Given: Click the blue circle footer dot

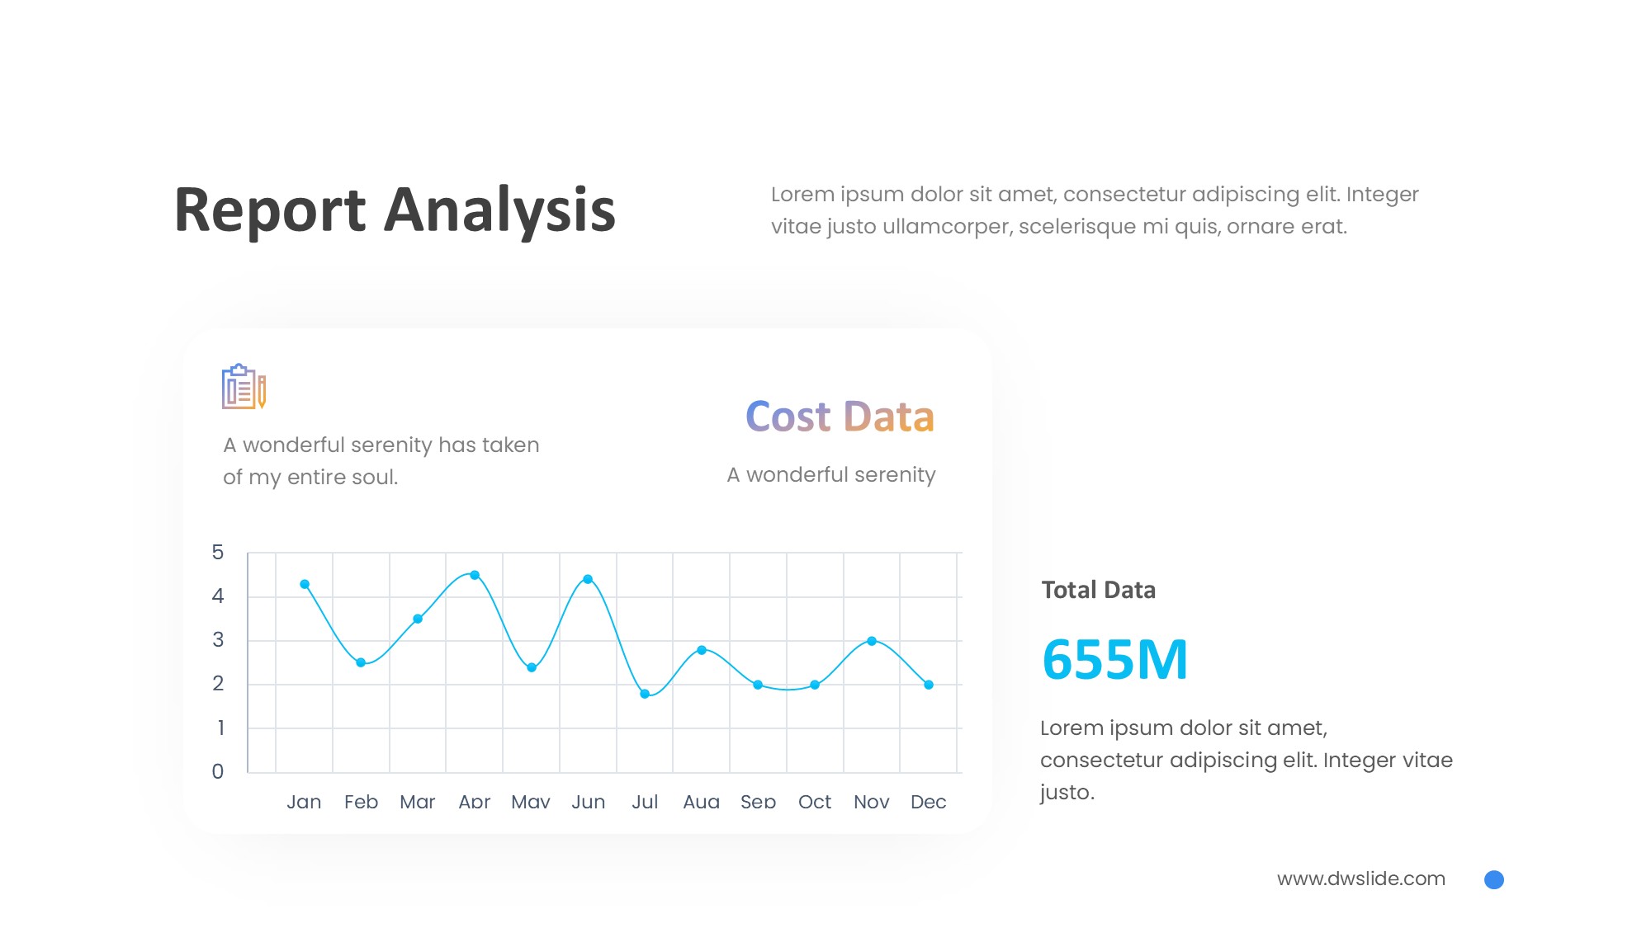Looking at the screenshot, I should coord(1493,879).
